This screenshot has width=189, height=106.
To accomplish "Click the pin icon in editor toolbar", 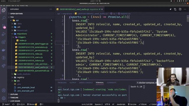I will [x=170, y=9].
